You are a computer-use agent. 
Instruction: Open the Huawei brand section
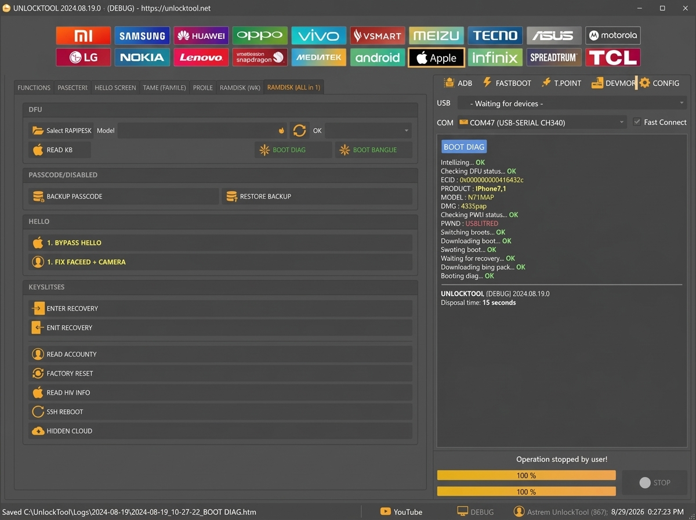[201, 35]
